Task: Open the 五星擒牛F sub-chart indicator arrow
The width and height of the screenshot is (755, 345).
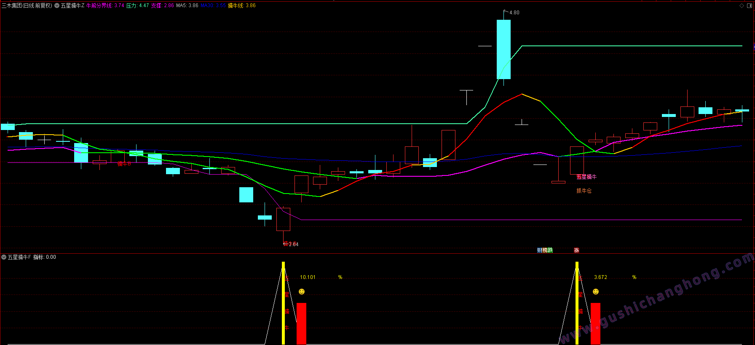Action: 4,257
